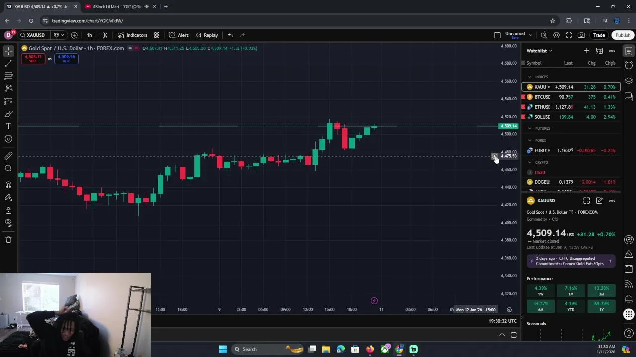Open the emoji icons tool
Screen dimensions: 636x357
click(8, 139)
